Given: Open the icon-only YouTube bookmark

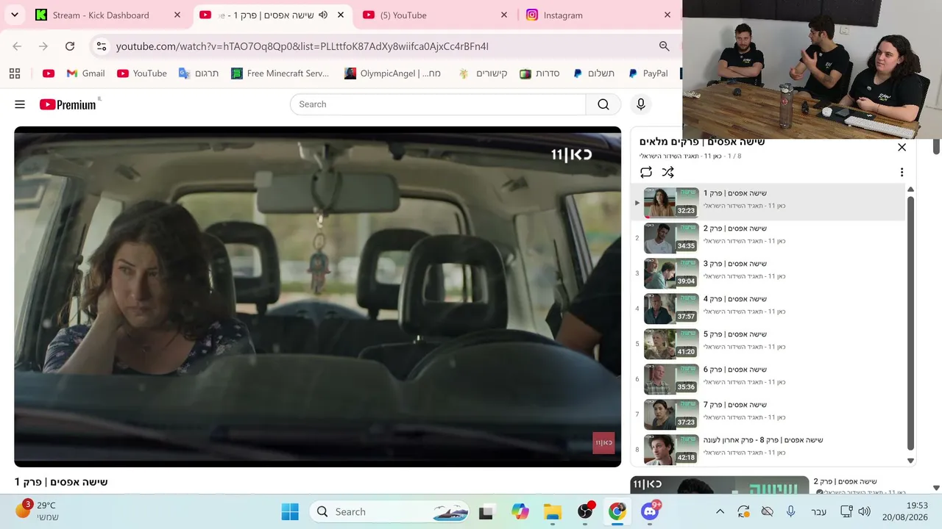Looking at the screenshot, I should click(x=49, y=73).
